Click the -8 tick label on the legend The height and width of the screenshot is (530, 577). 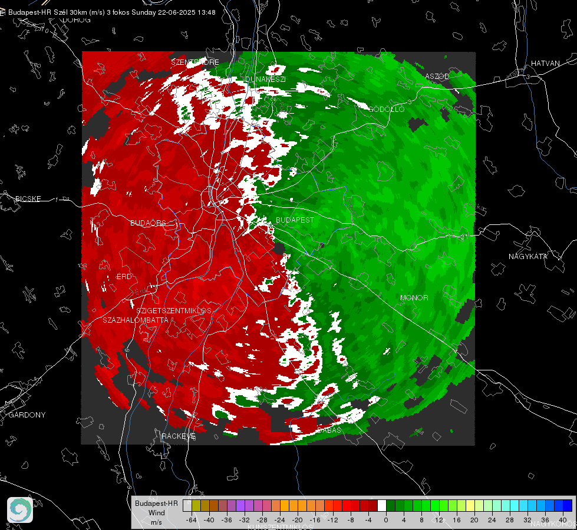pos(351,520)
